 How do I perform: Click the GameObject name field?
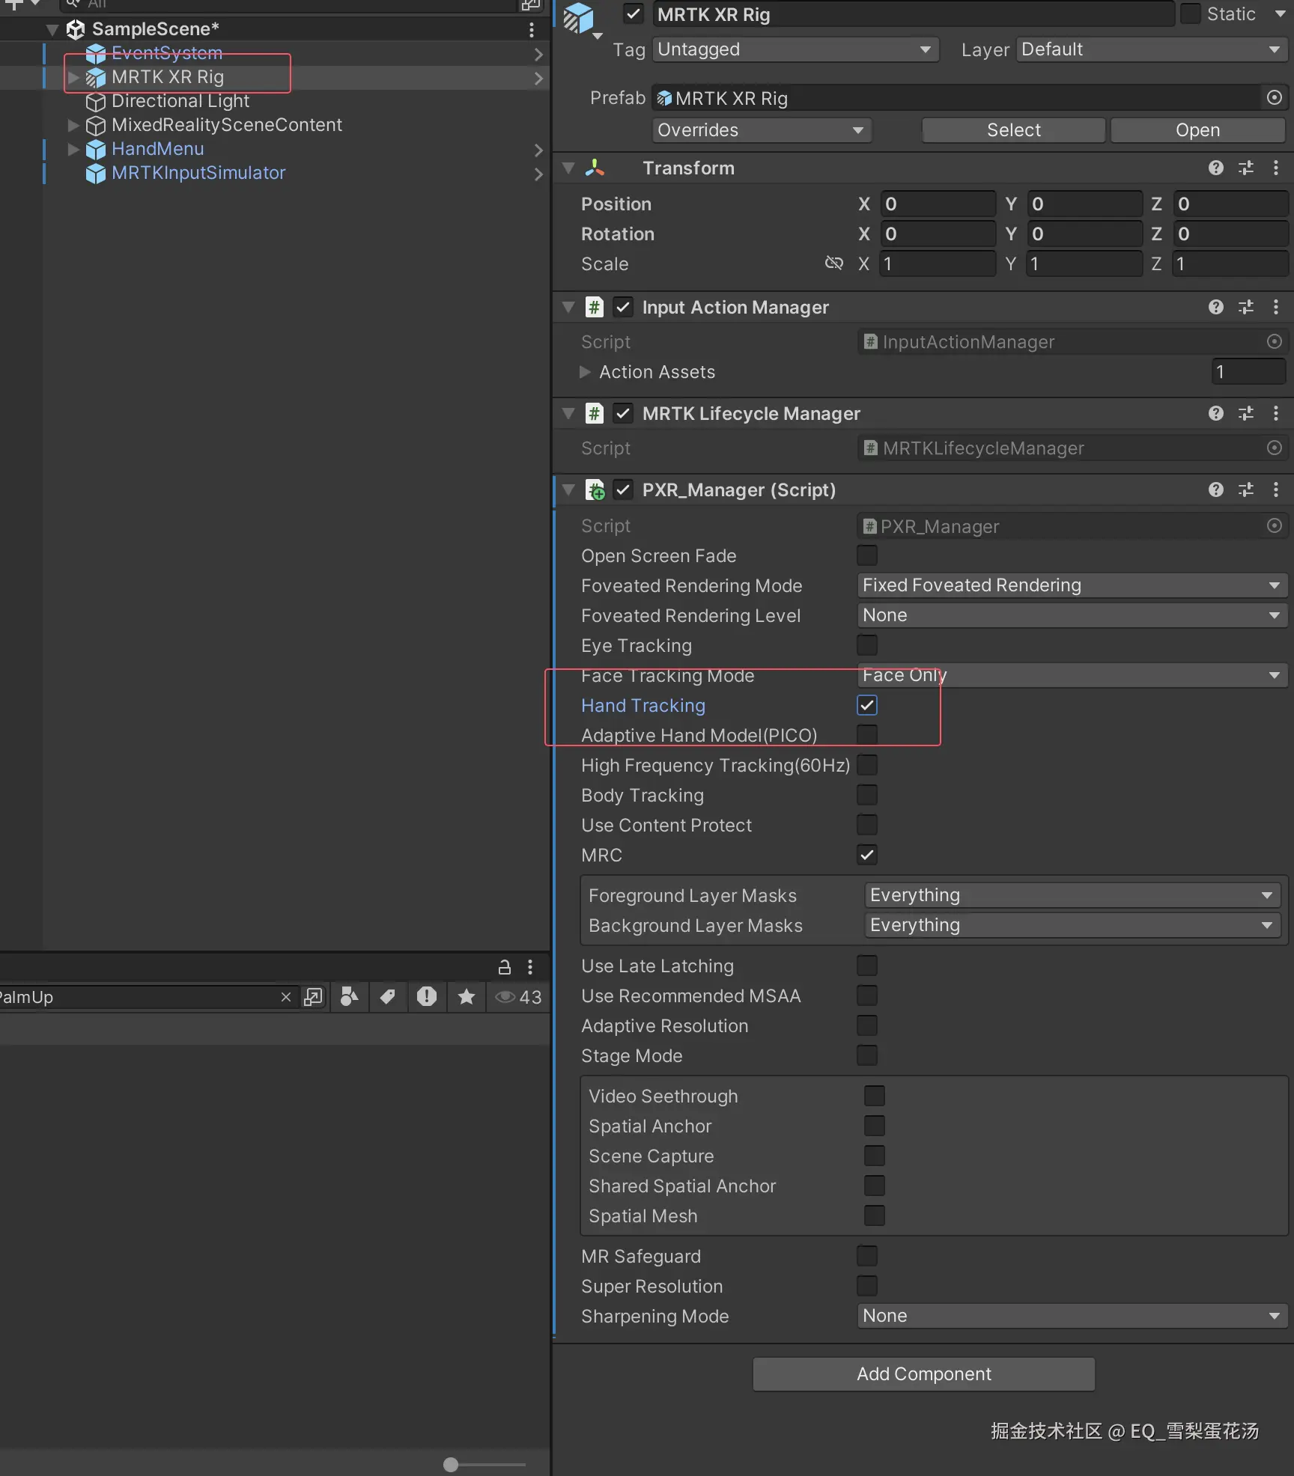point(913,14)
